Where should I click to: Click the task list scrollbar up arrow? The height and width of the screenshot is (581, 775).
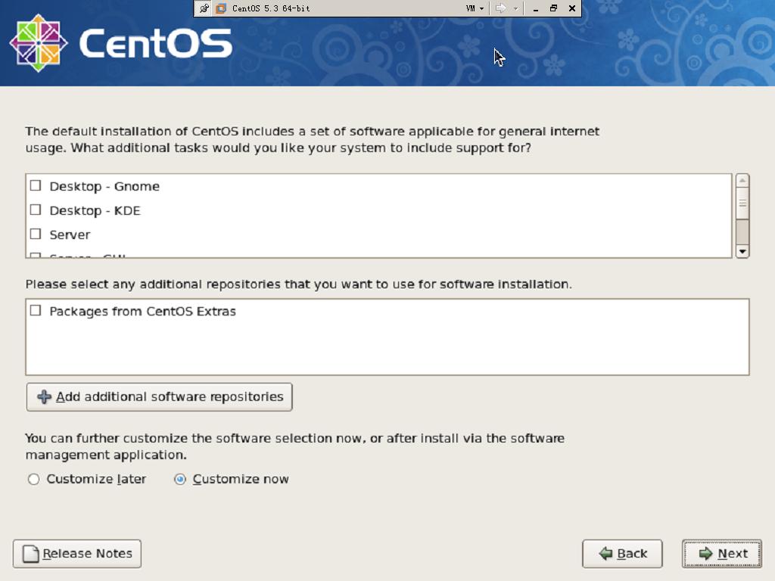tap(742, 181)
